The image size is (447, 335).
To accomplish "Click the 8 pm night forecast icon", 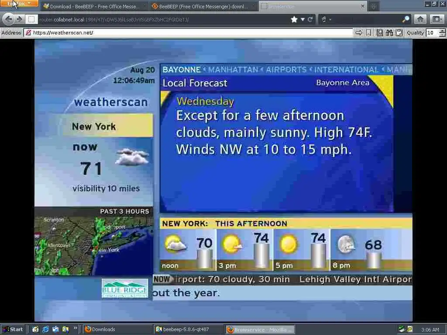I will [x=346, y=244].
